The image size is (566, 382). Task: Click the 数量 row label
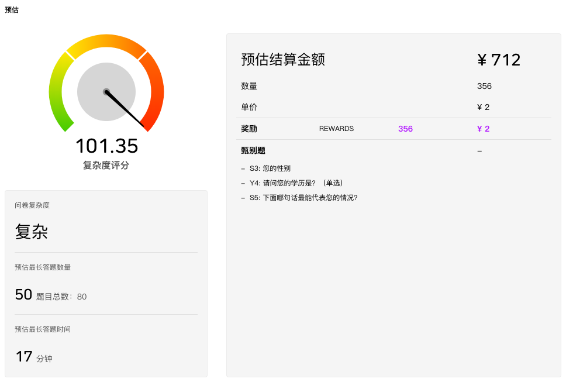(x=249, y=86)
